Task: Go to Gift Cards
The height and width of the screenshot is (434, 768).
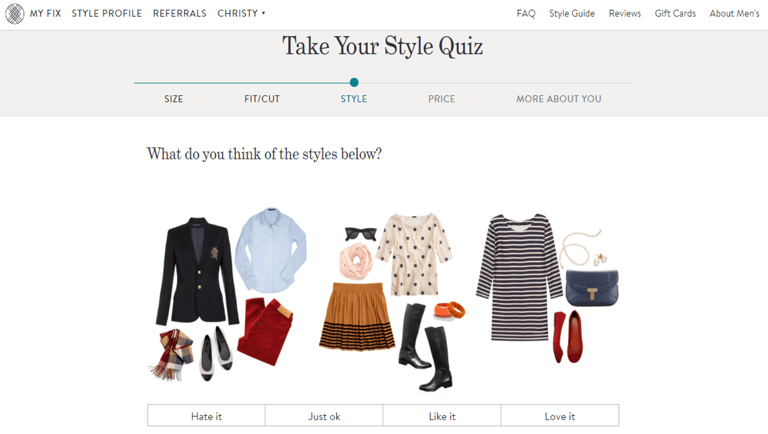Action: tap(675, 14)
